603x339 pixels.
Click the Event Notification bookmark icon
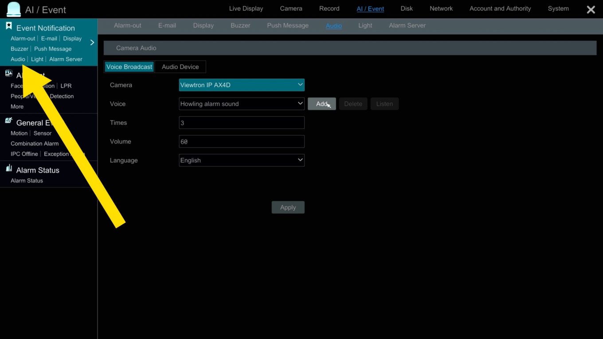tap(9, 26)
